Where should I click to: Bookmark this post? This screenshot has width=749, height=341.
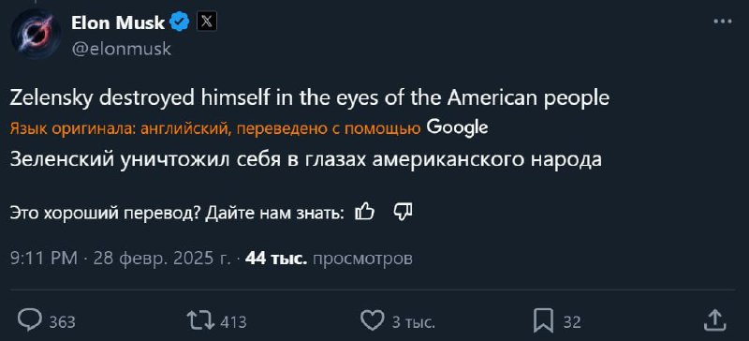(x=543, y=320)
